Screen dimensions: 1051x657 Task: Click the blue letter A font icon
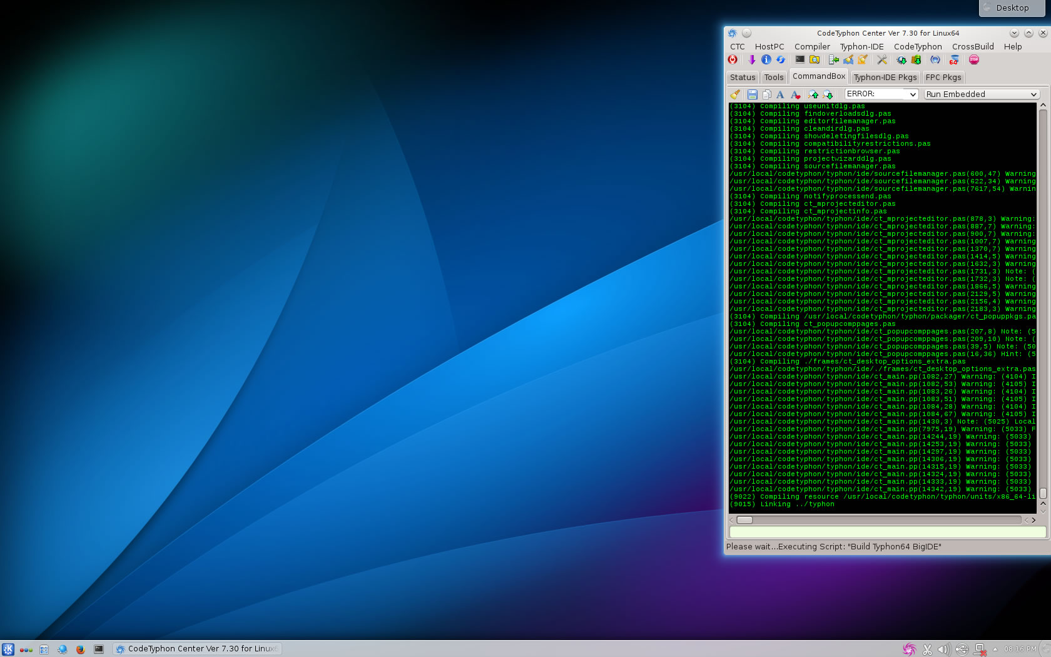(780, 94)
